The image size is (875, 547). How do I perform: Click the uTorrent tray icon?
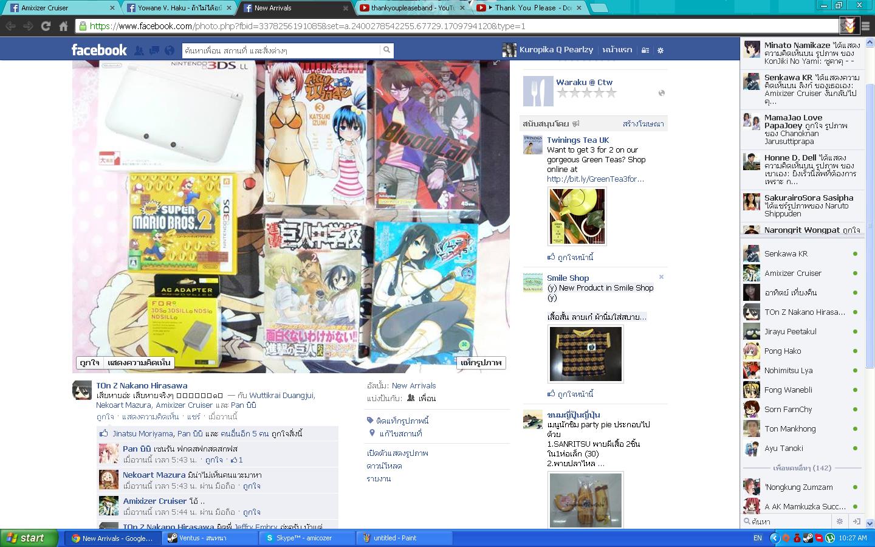[830, 538]
